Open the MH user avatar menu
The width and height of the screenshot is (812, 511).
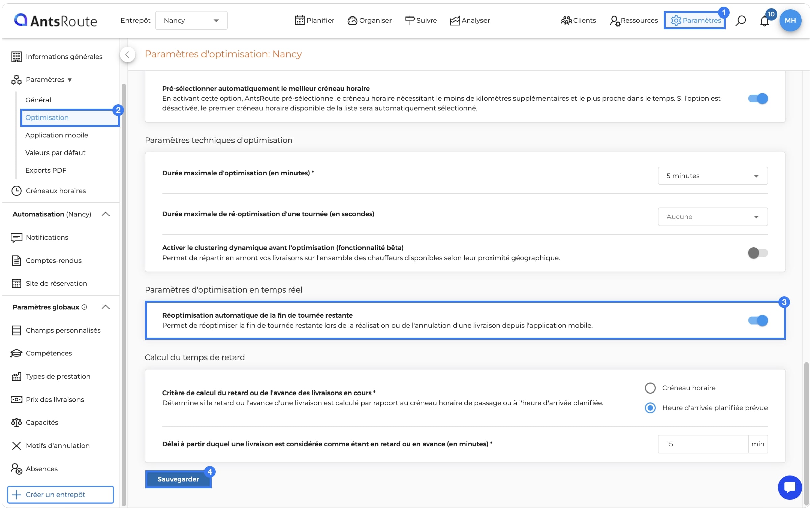tap(790, 21)
